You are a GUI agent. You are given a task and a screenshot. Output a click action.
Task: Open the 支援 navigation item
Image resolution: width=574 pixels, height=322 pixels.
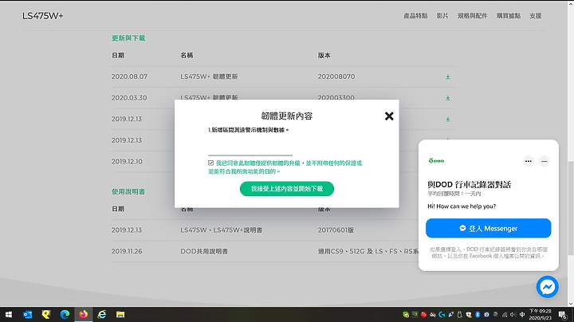tap(535, 16)
